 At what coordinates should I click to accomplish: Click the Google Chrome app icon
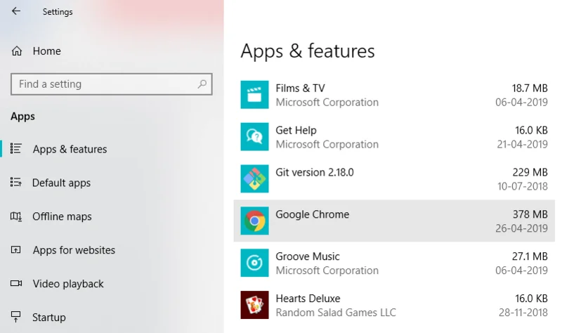point(254,221)
